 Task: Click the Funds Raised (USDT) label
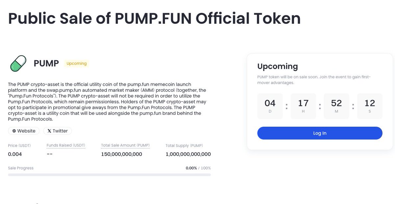click(x=66, y=145)
